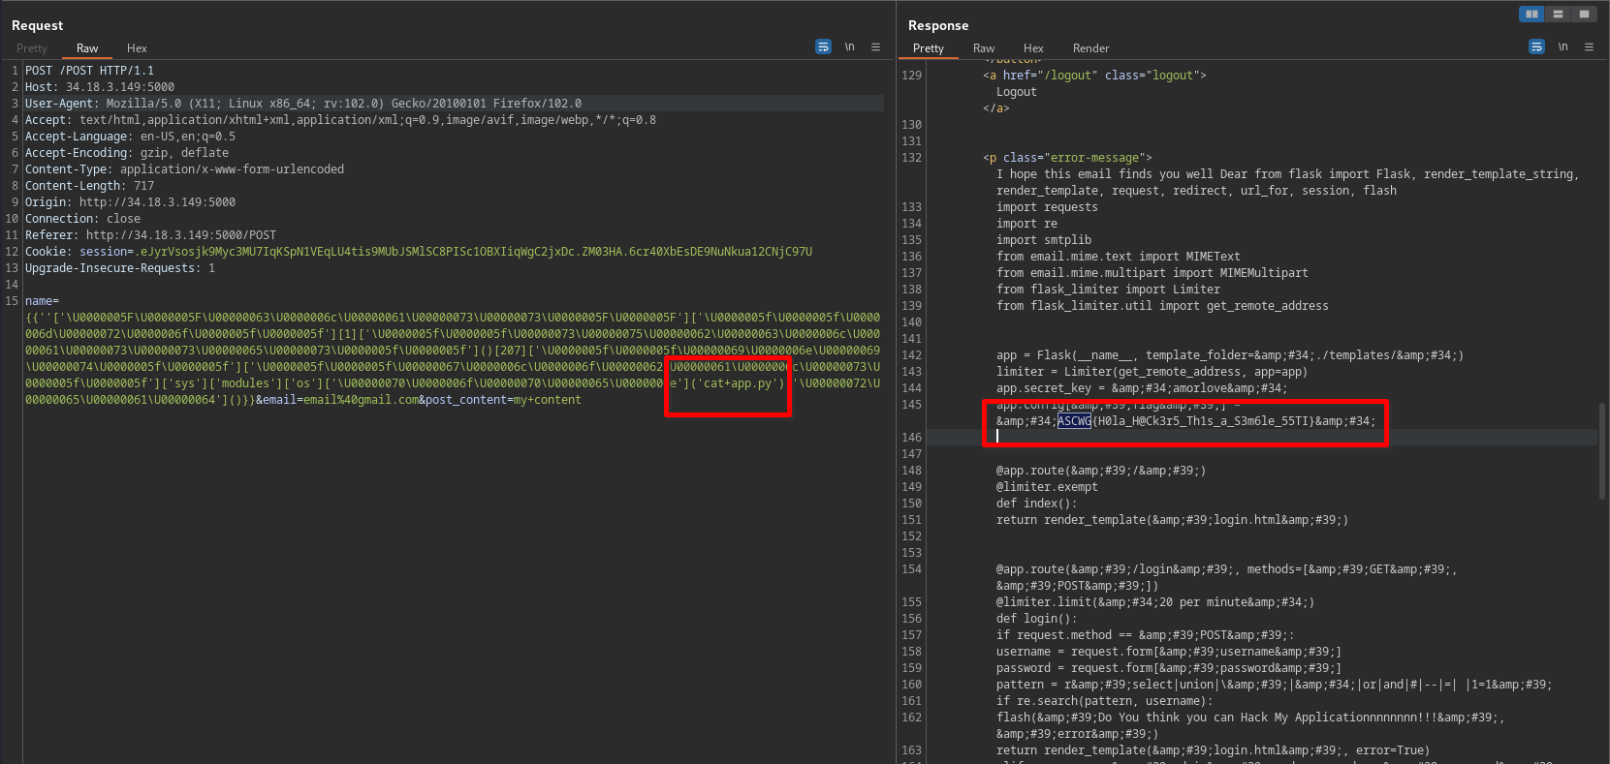Viewport: 1610px width, 764px height.
Task: Open Request panel hamburger options menu
Action: pyautogui.click(x=875, y=46)
